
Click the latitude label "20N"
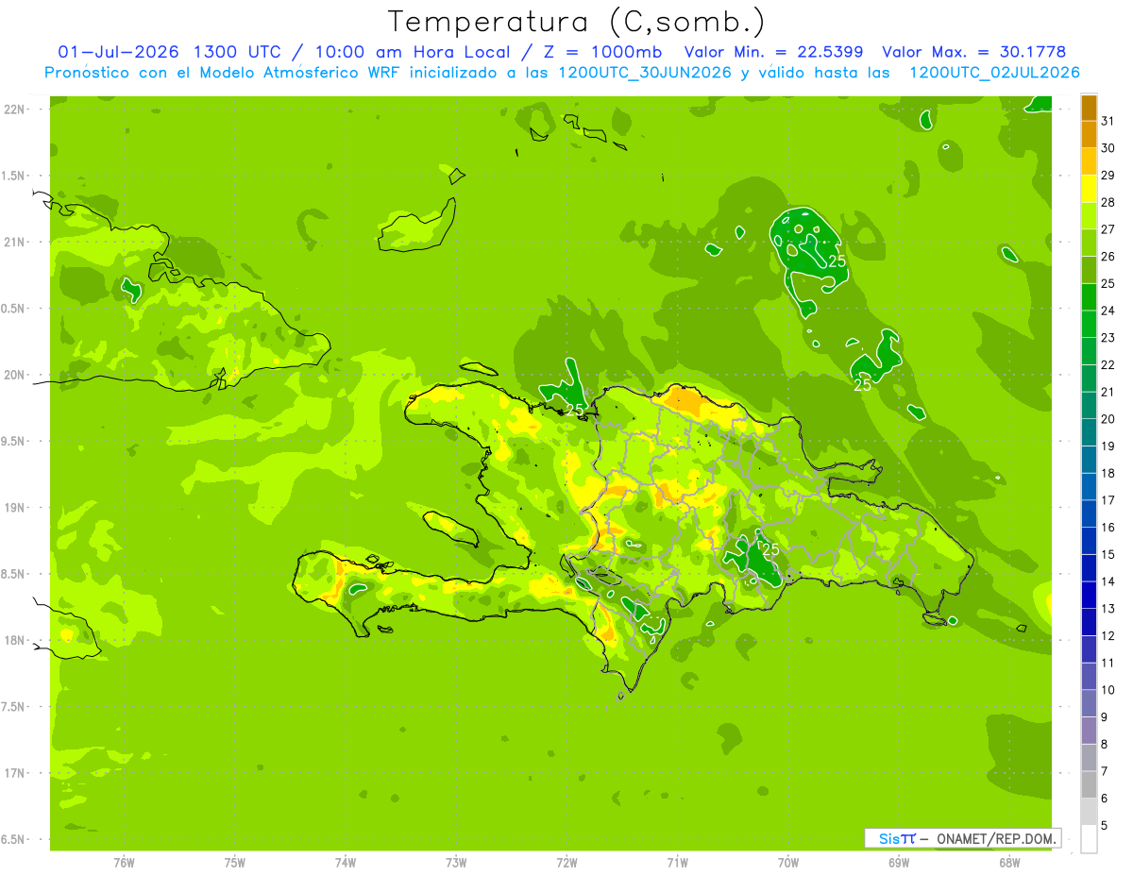pyautogui.click(x=14, y=375)
